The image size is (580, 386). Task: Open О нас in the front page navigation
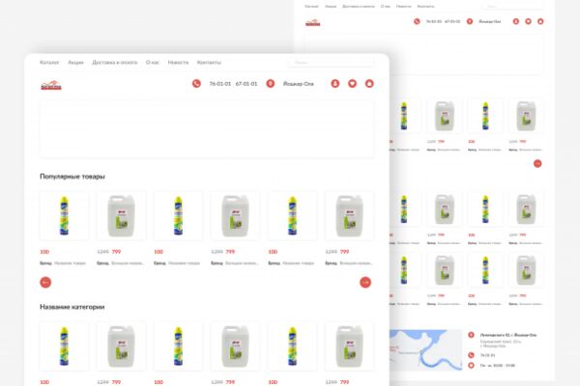pyautogui.click(x=153, y=63)
